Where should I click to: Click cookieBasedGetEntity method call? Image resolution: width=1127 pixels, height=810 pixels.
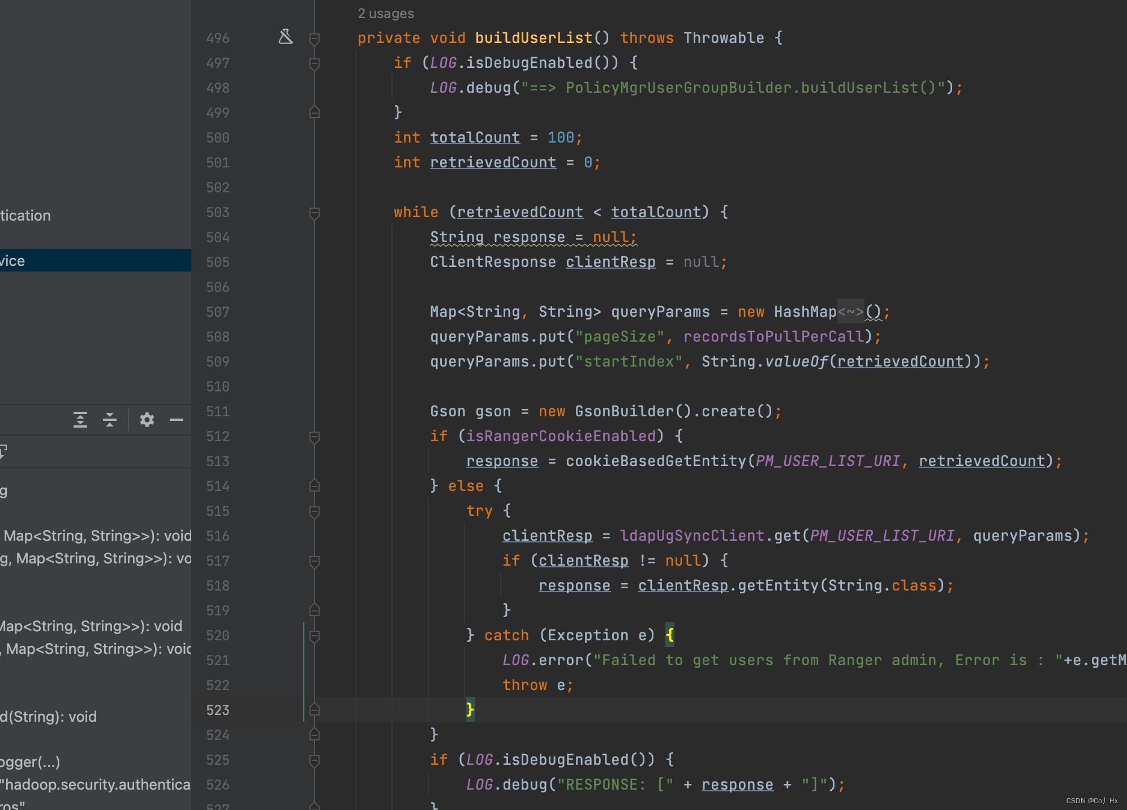656,461
